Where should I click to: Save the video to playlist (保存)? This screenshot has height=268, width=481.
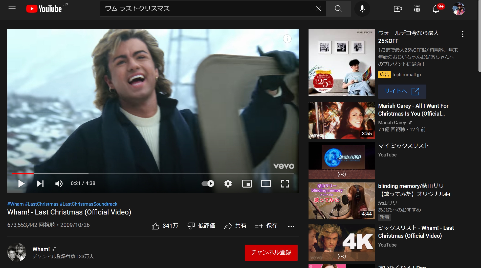coord(266,226)
